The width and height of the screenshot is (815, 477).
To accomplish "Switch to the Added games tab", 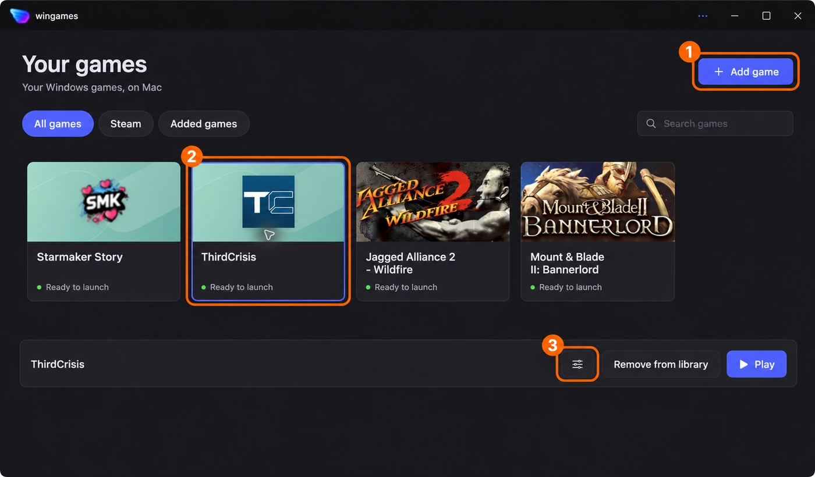I will pos(204,123).
